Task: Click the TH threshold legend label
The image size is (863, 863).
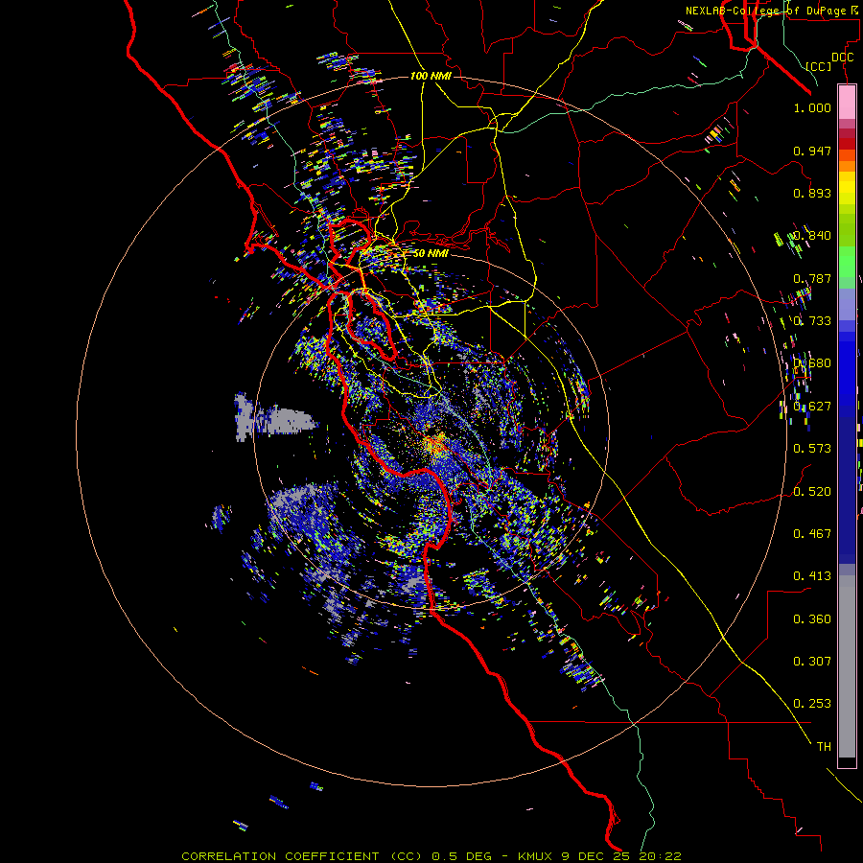Action: coord(824,747)
